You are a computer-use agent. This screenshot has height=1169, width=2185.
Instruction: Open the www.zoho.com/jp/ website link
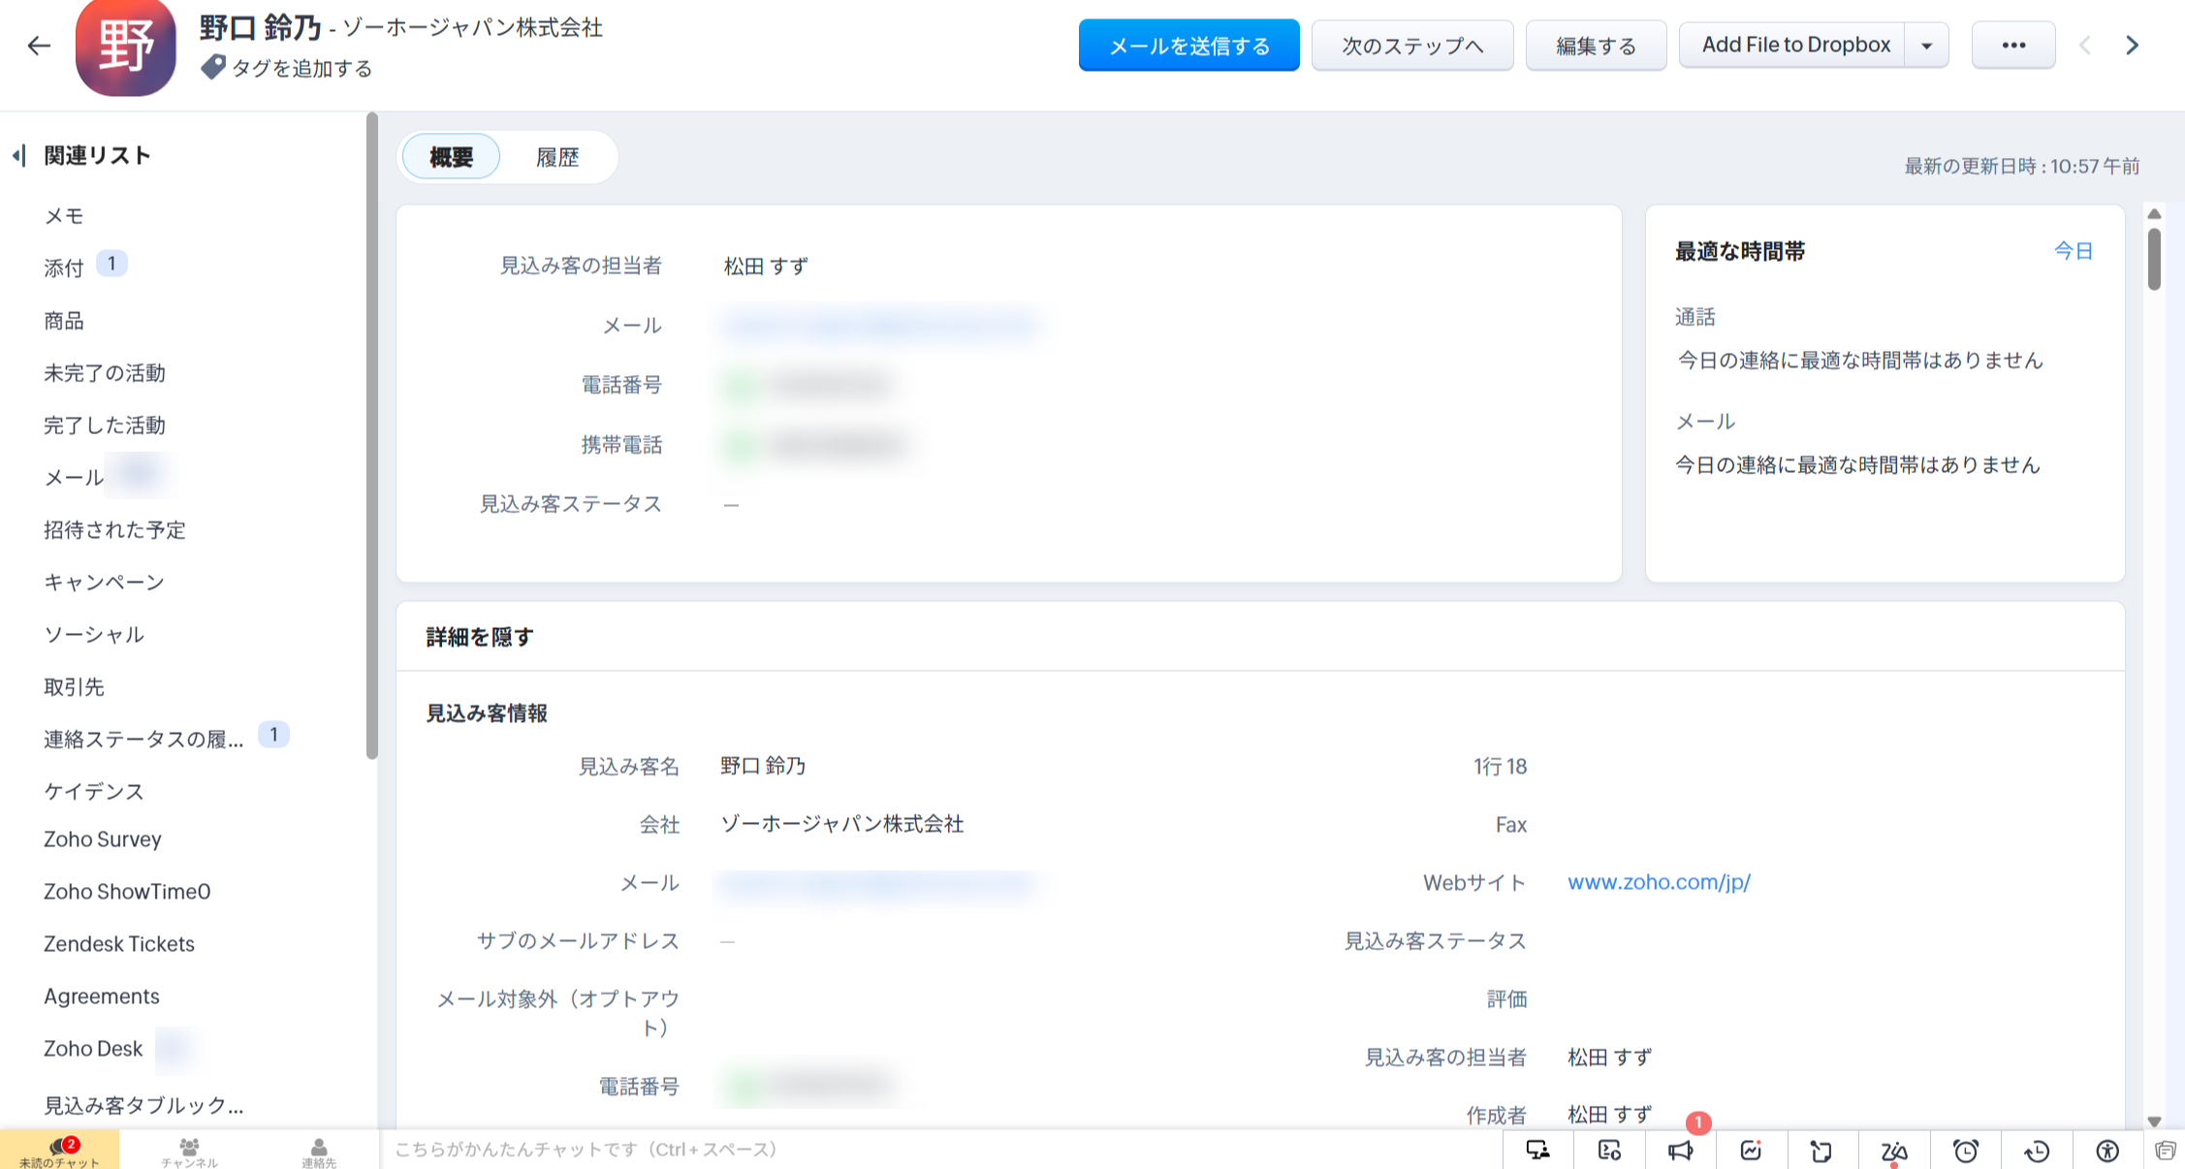coord(1659,882)
